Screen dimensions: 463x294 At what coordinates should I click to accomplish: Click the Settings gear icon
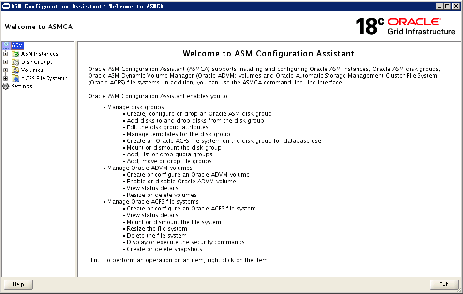click(6, 86)
